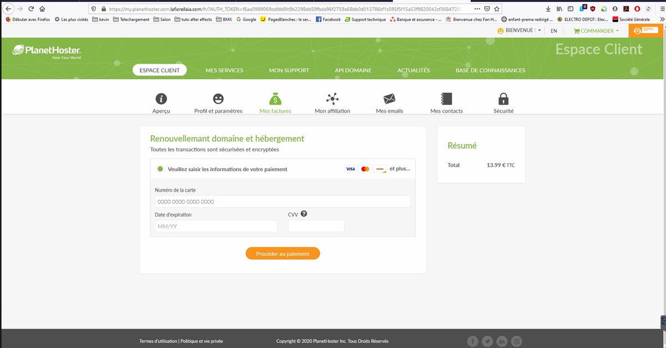The height and width of the screenshot is (348, 666).
Task: Open the Mes emails envelope icon
Action: [x=390, y=99]
